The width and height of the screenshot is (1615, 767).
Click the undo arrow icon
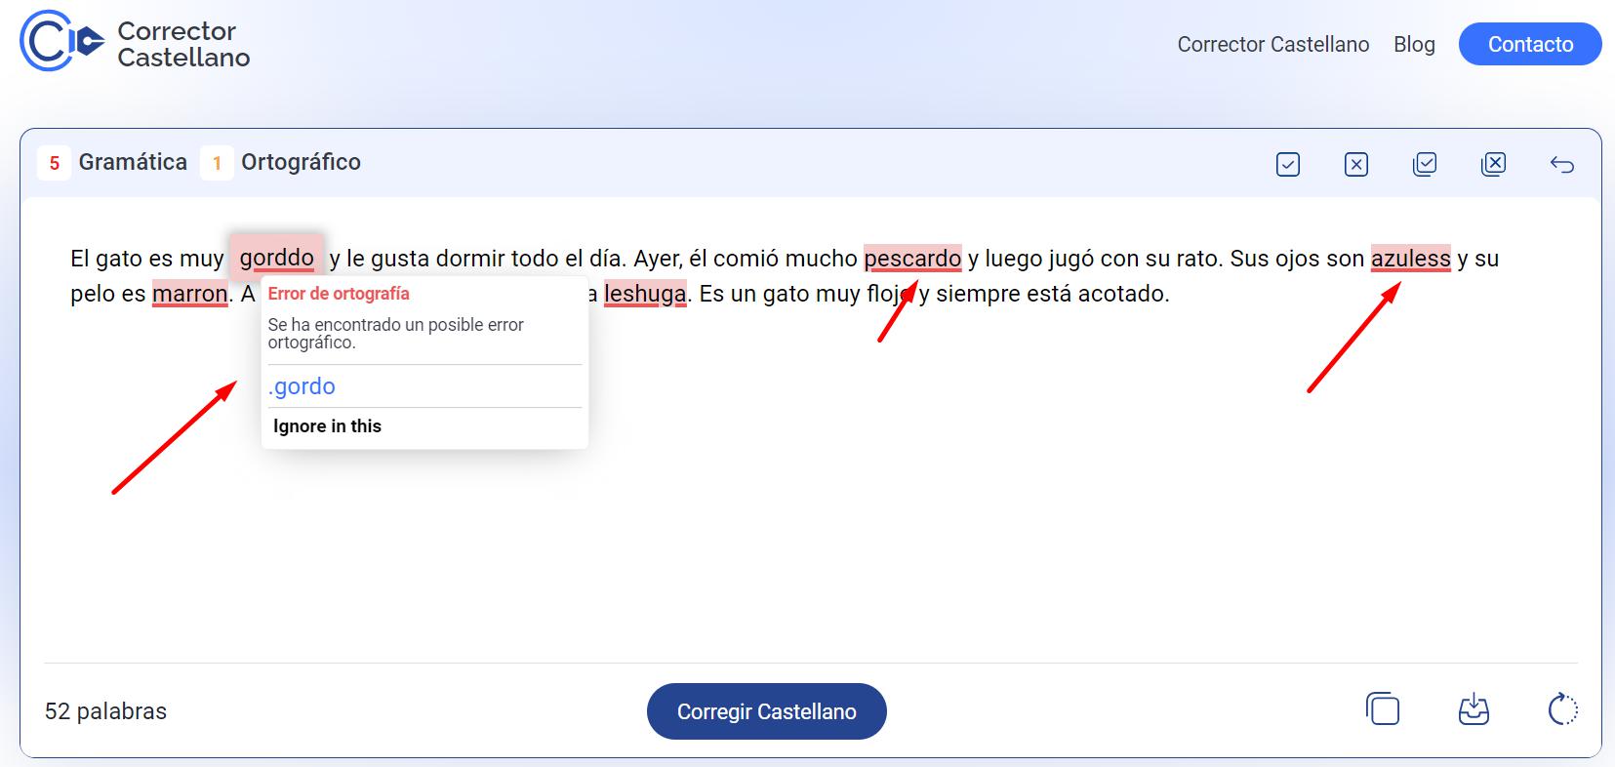click(x=1561, y=164)
